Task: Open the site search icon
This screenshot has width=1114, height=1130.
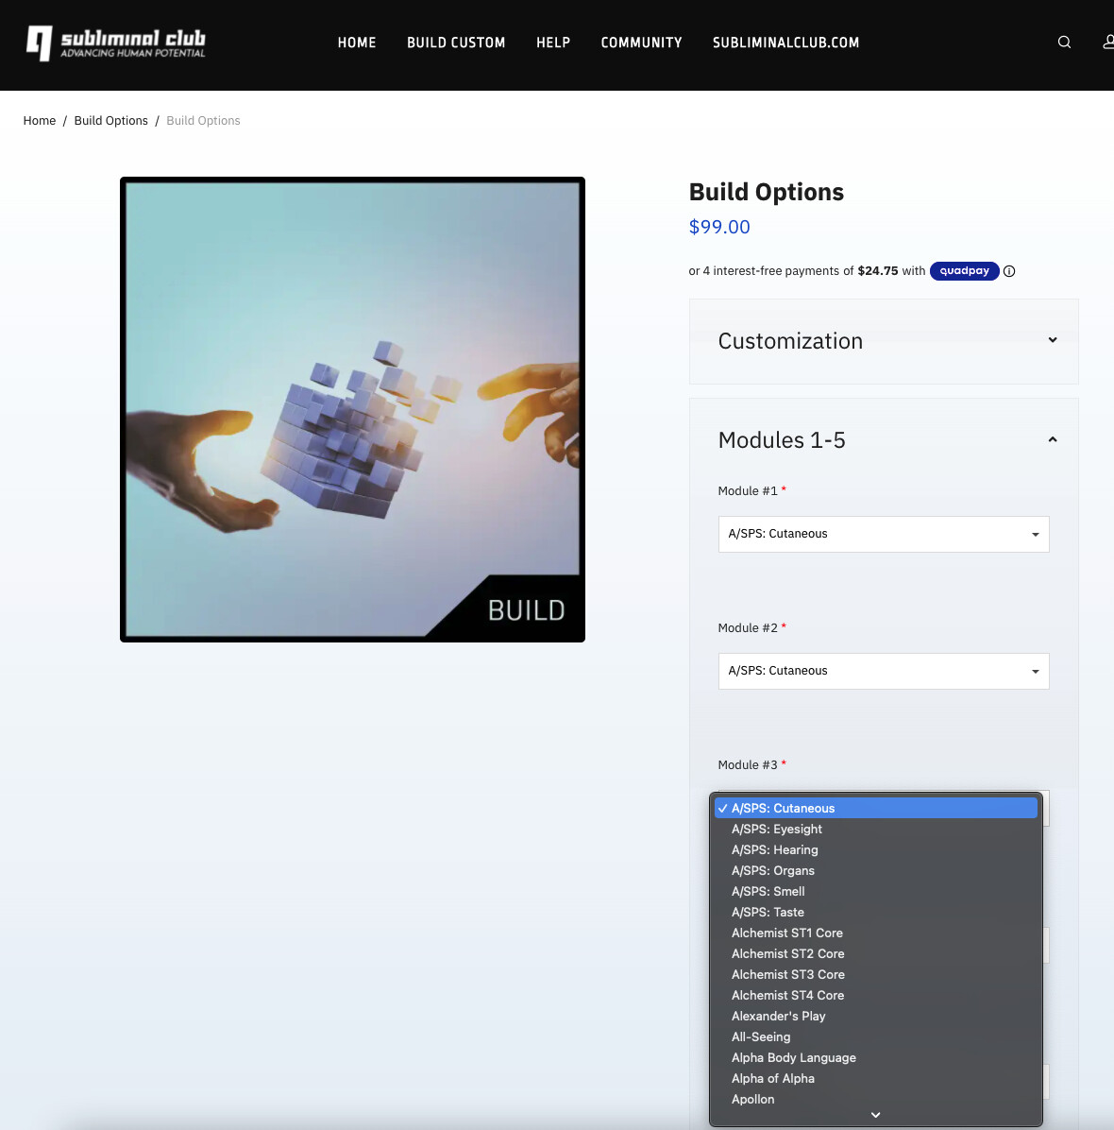Action: tap(1064, 43)
